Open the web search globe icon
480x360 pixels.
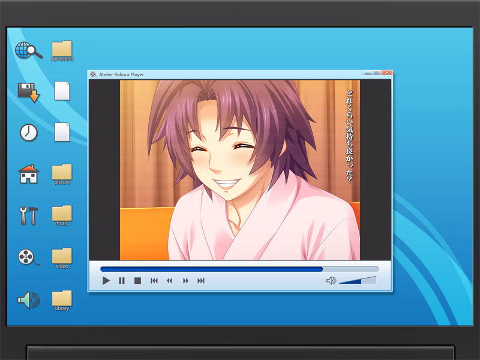point(25,49)
